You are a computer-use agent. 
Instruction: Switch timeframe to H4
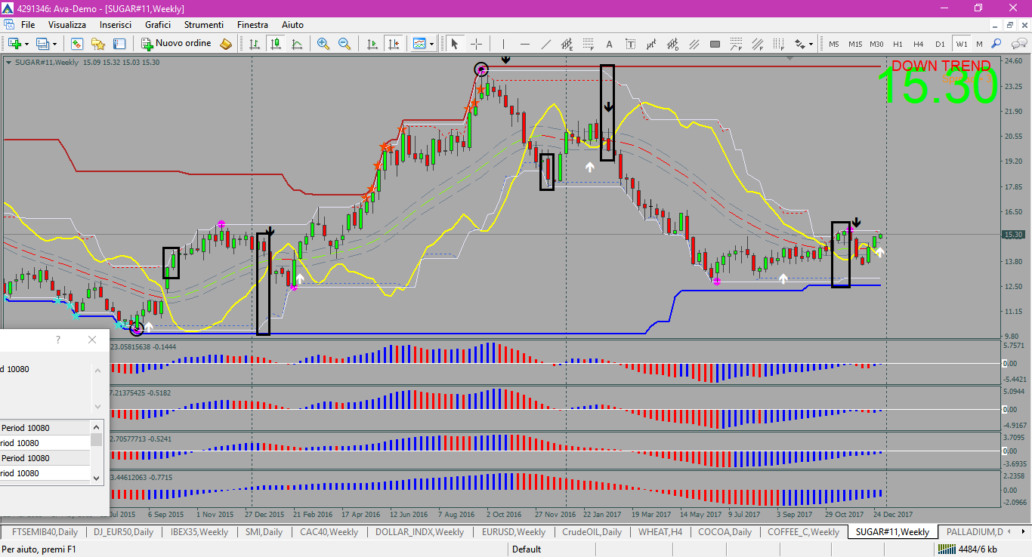coord(919,44)
